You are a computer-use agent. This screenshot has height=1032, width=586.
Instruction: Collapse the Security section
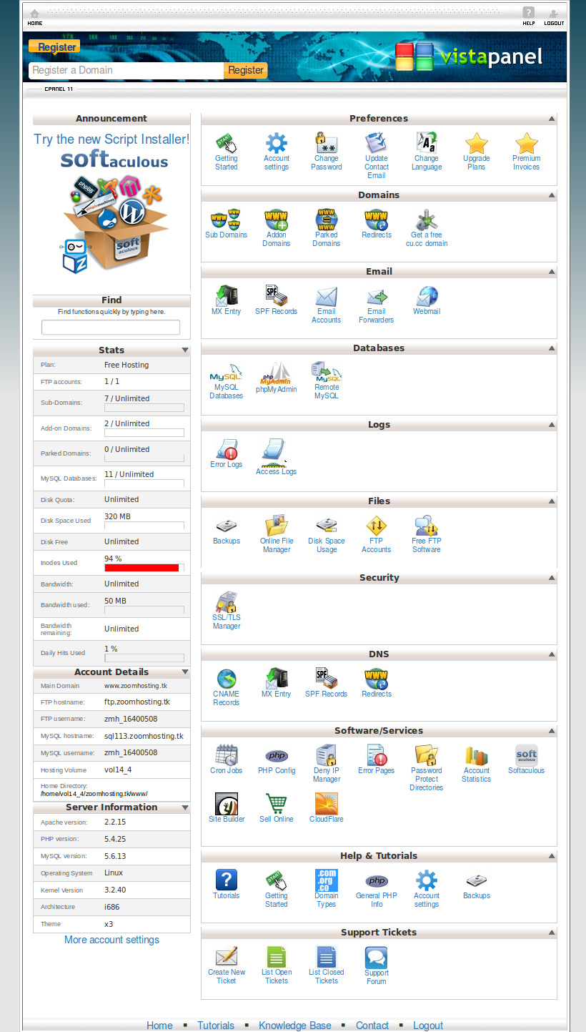coord(552,578)
